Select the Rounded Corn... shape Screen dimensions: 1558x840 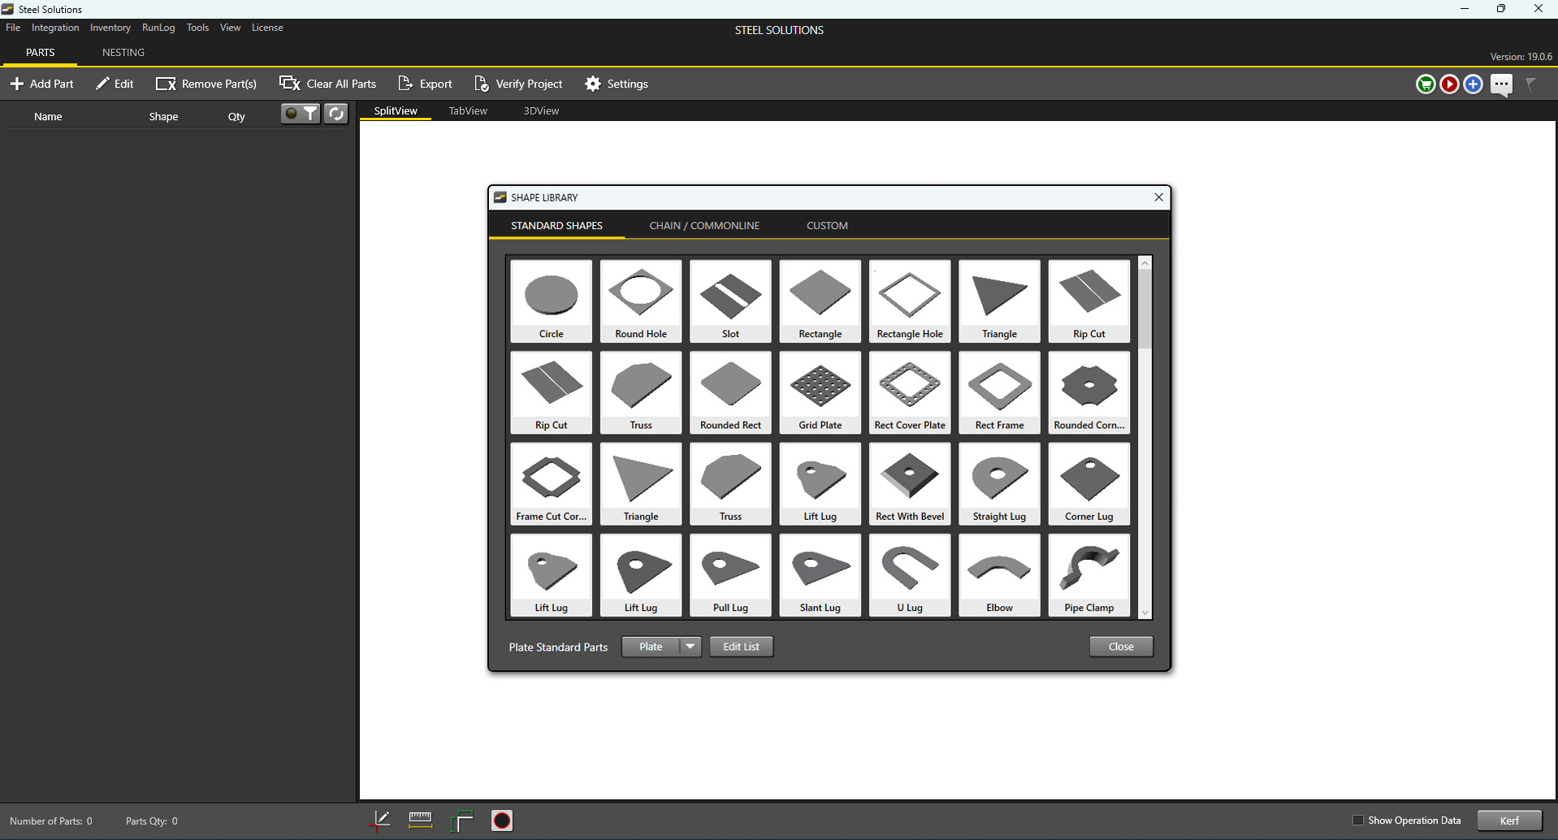coord(1089,392)
